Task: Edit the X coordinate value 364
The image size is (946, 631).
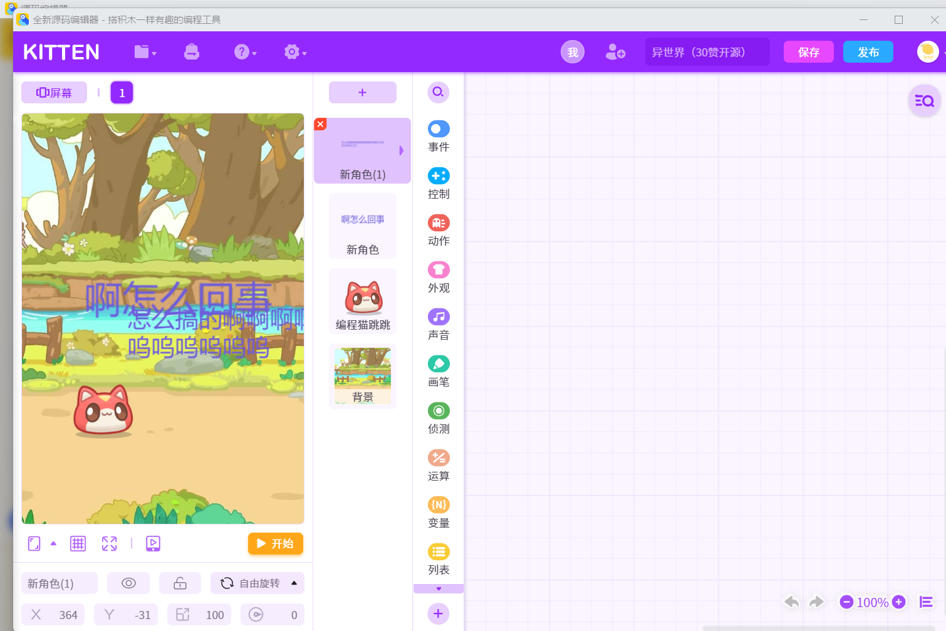Action: 53,615
